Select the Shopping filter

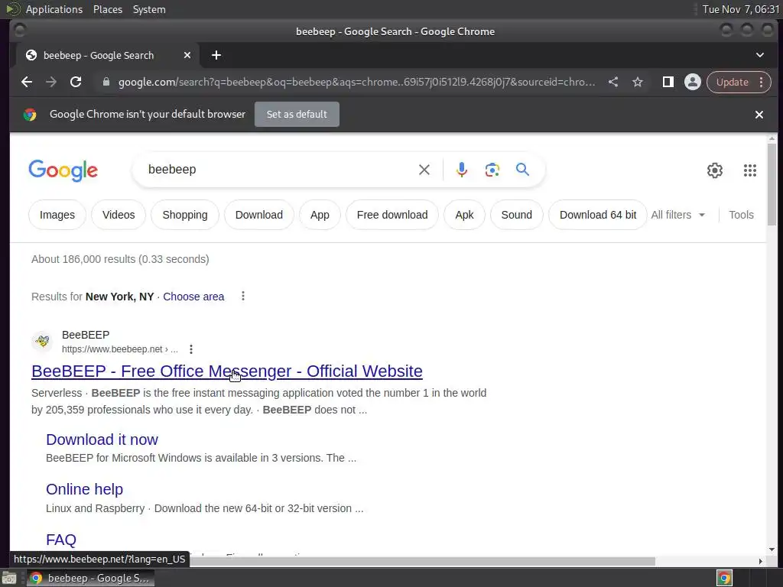tap(185, 215)
